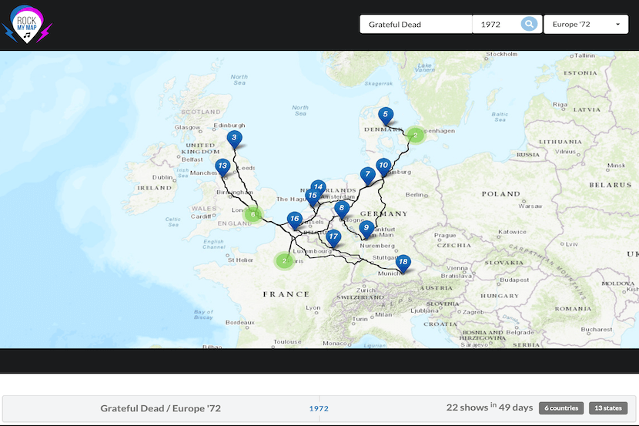Expand the green cluster 2 near Copenhagen

point(415,135)
